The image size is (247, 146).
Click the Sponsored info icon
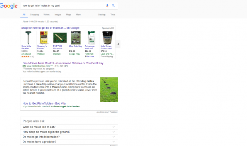click(x=113, y=28)
